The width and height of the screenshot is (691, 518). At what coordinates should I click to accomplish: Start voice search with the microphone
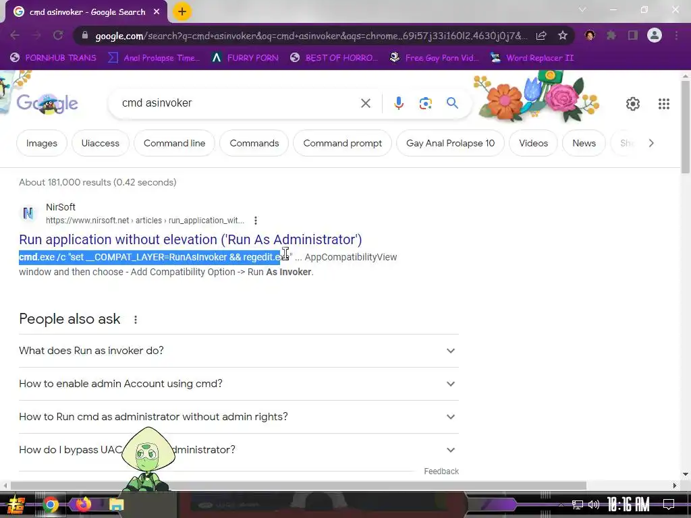pyautogui.click(x=398, y=103)
